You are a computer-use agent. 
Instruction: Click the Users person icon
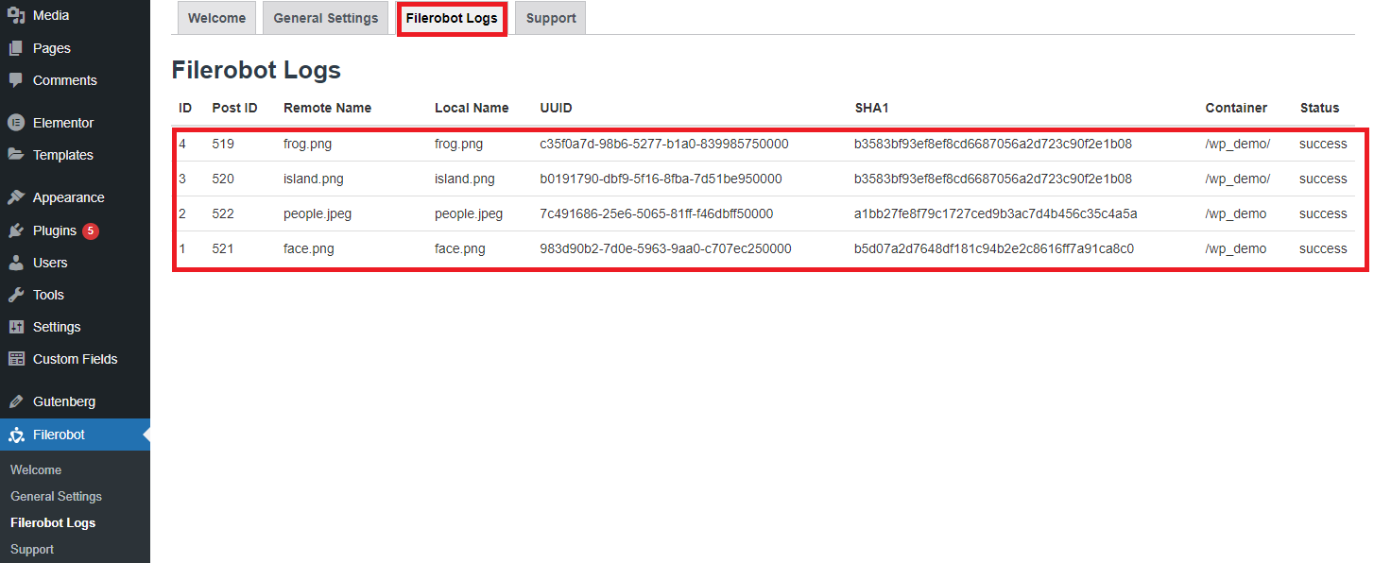tap(16, 263)
